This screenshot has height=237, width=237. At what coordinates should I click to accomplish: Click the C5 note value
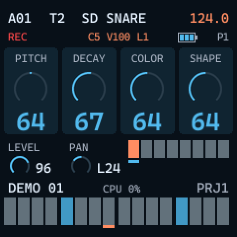(x=94, y=37)
